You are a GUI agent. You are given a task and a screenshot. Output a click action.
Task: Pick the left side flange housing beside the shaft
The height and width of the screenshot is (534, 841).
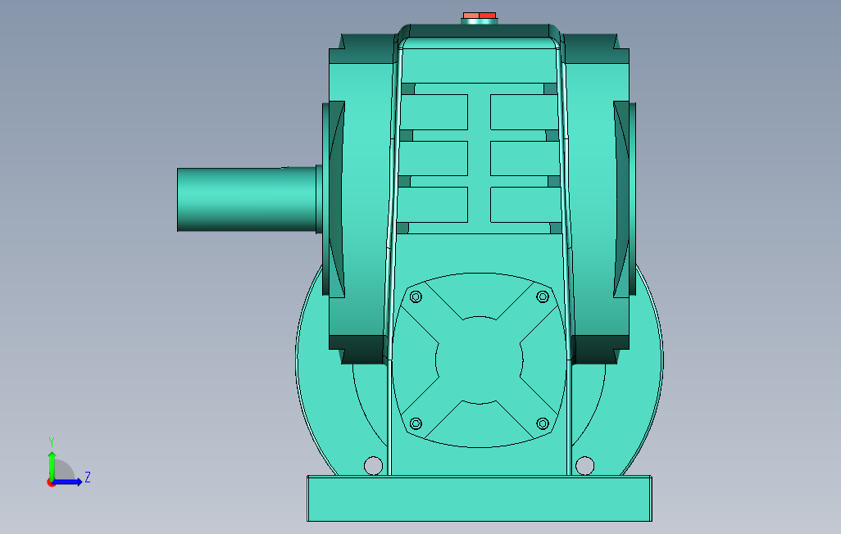pos(361,198)
